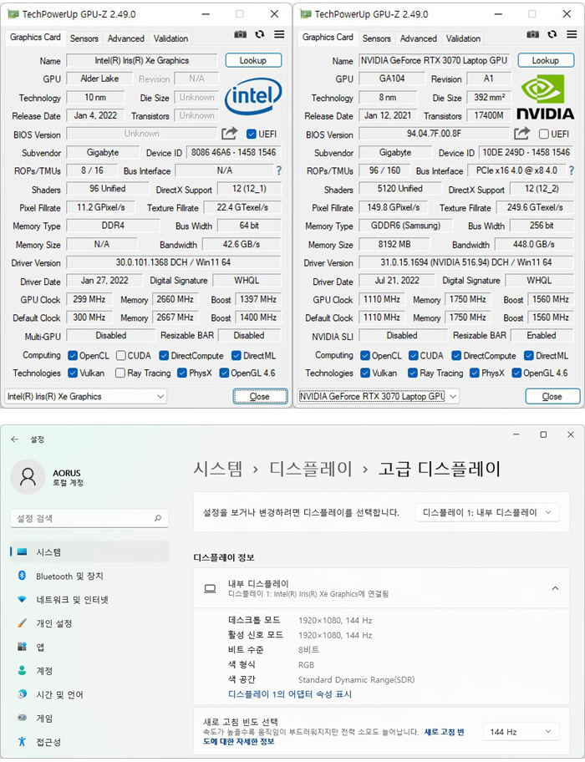Open 네트워크 및 인터넷 settings
The width and height of the screenshot is (585, 762).
point(89,600)
